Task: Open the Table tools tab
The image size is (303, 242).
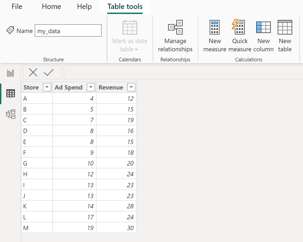Action: pyautogui.click(x=125, y=7)
